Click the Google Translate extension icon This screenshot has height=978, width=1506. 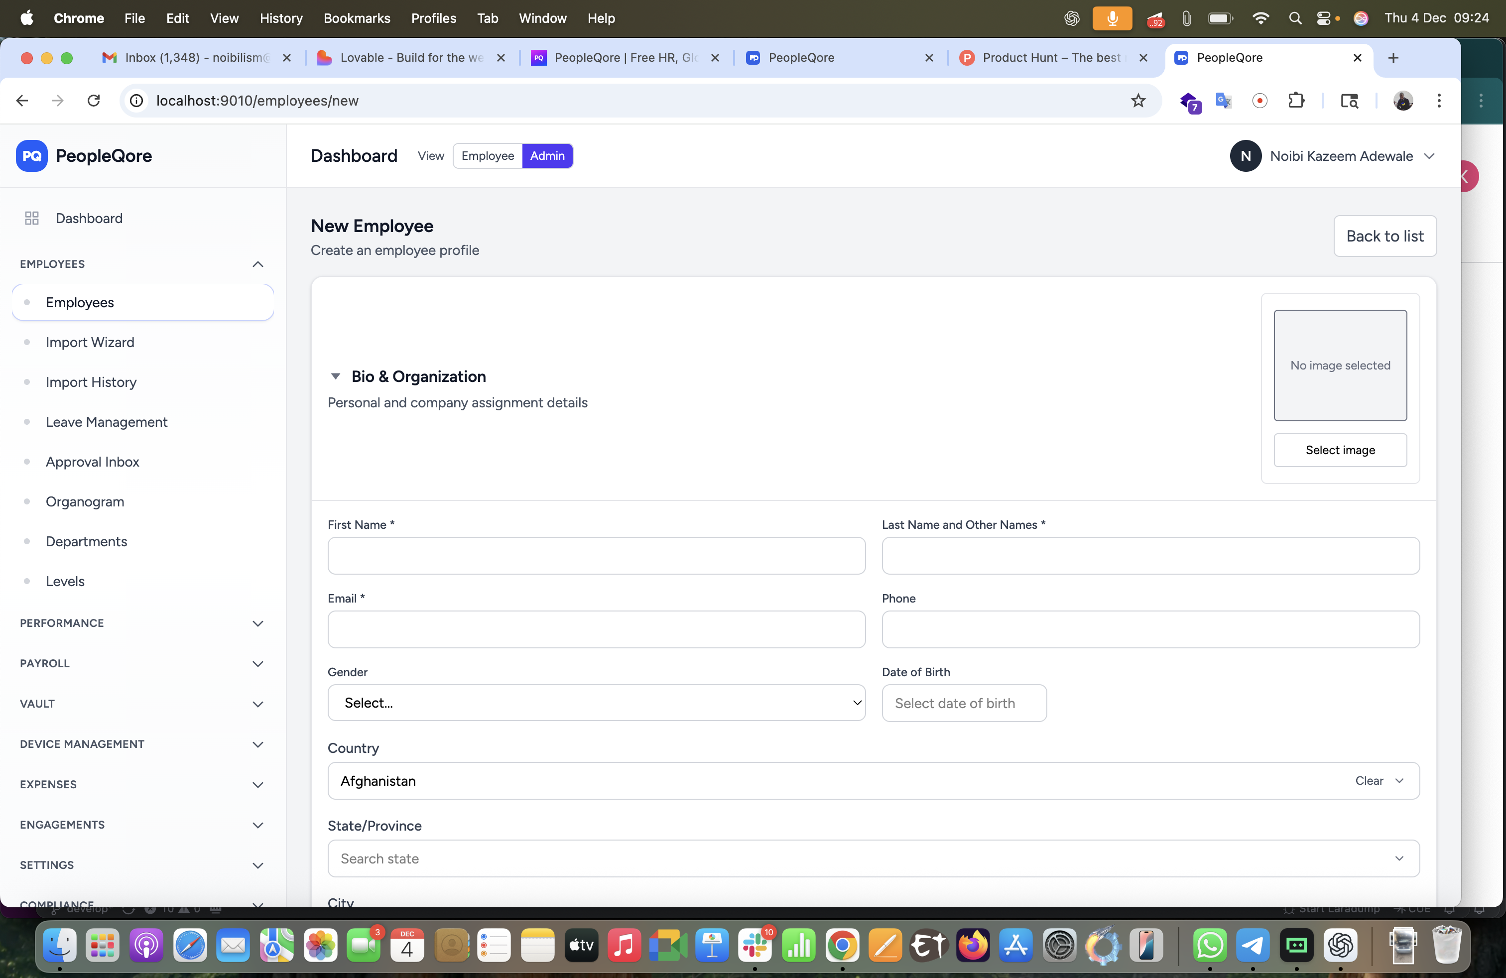tap(1223, 101)
